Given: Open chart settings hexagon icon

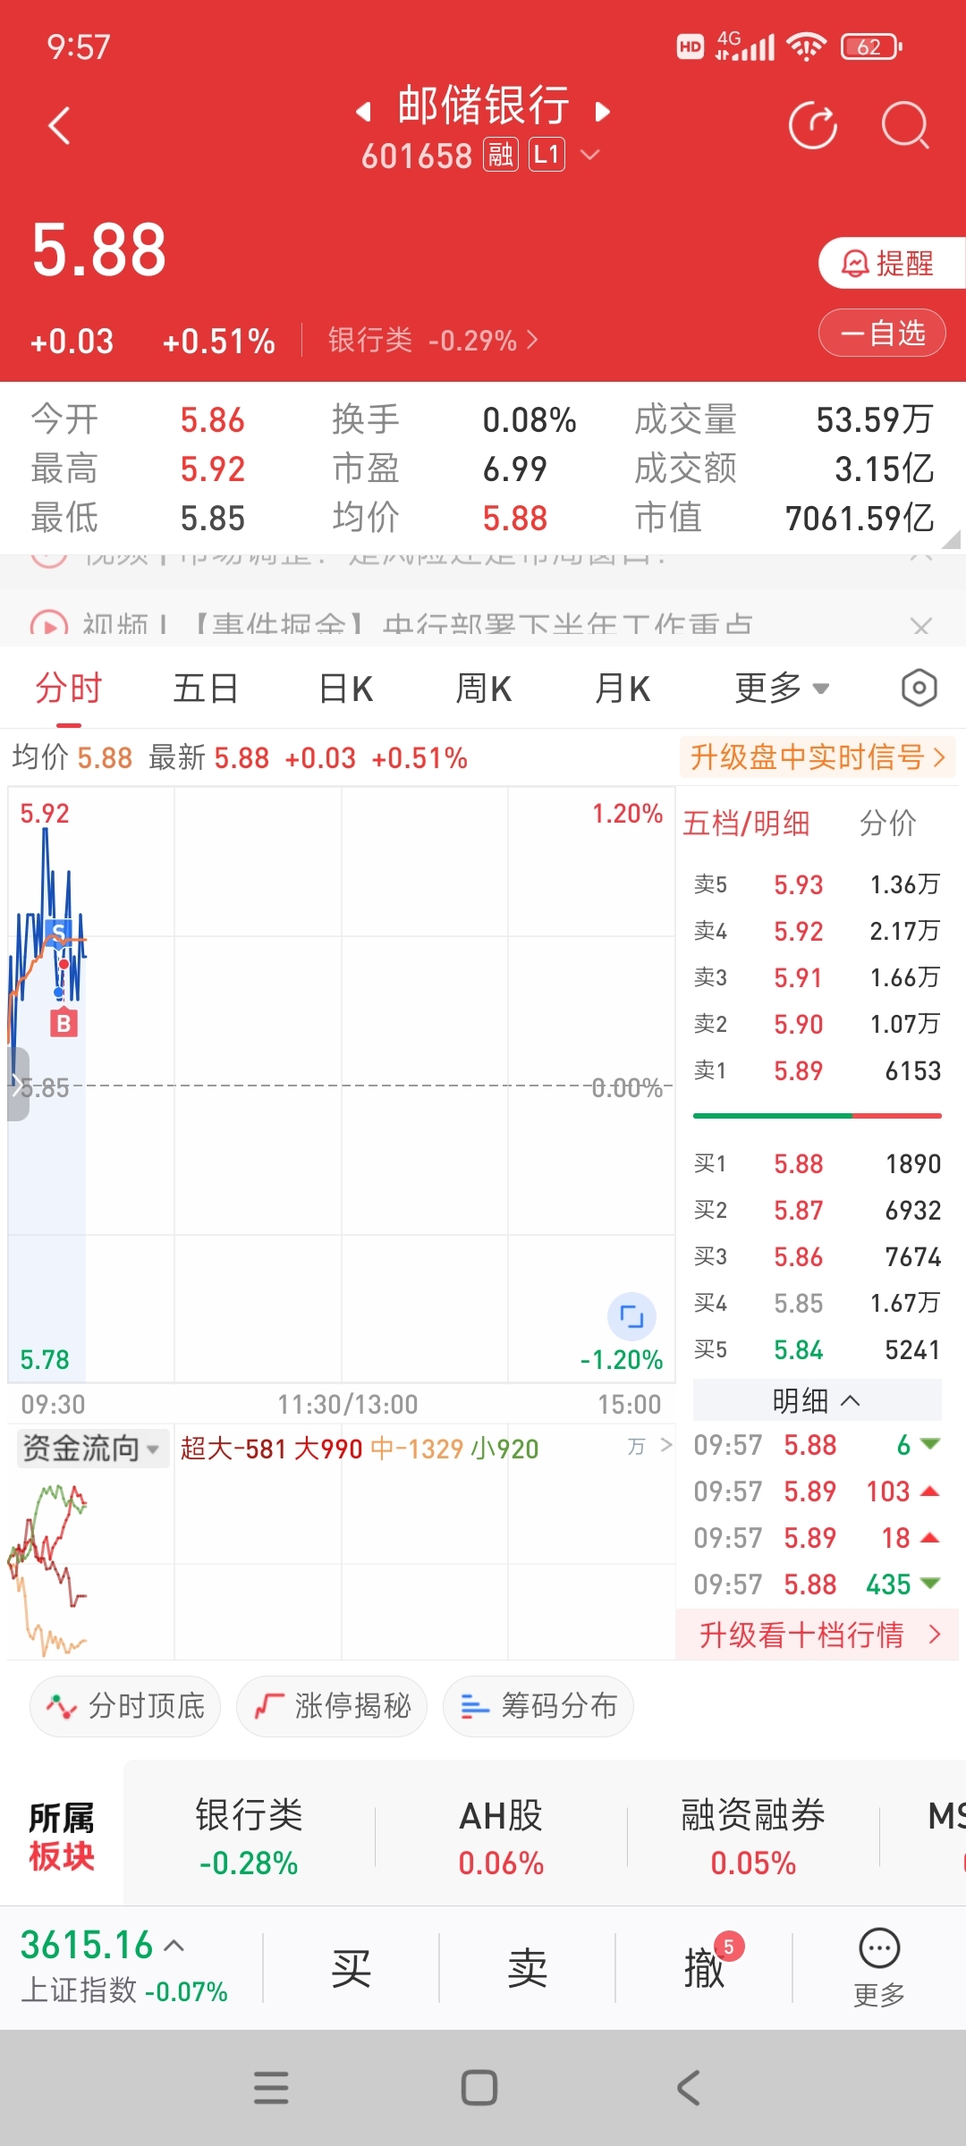Looking at the screenshot, I should point(919,689).
